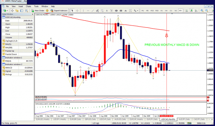The image size is (215, 126).
Task: Select the Andrews pitchfork tool
Action: point(130,11)
